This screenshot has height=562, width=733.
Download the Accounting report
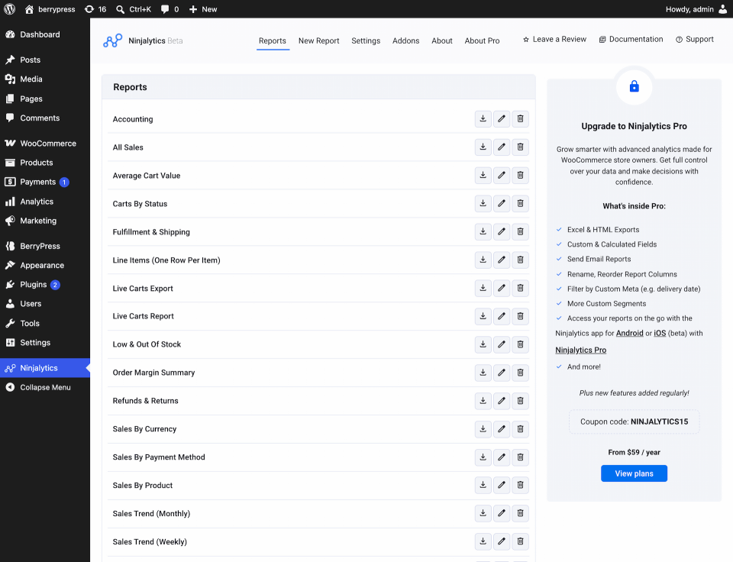click(483, 119)
